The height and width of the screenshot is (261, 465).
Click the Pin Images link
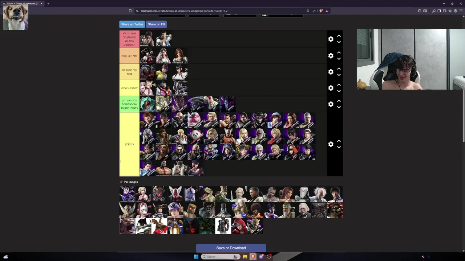(x=130, y=182)
